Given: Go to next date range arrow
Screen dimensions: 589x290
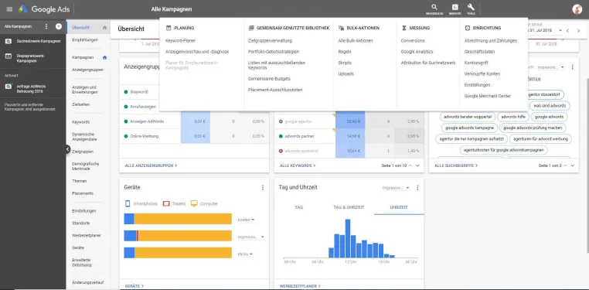Looking at the screenshot, I should 578,30.
